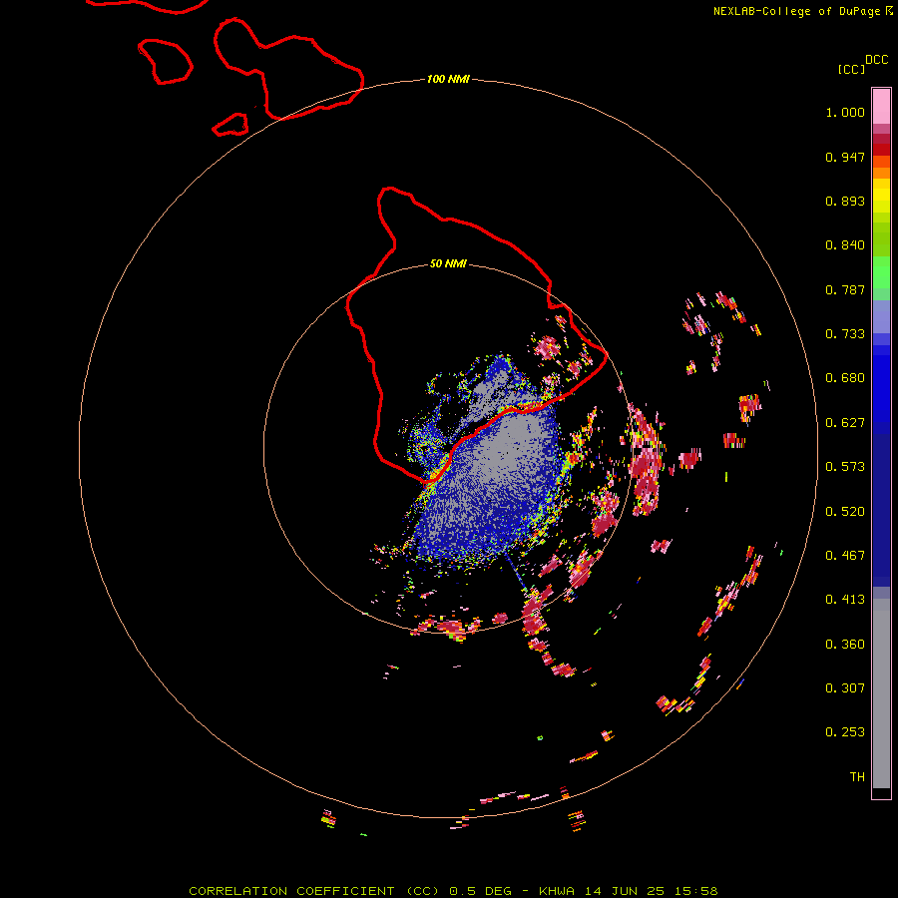Viewport: 898px width, 898px height.
Task: Pick the green swatch near 0.840
Action: click(x=881, y=239)
